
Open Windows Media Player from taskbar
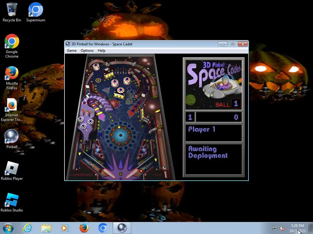click(65, 228)
